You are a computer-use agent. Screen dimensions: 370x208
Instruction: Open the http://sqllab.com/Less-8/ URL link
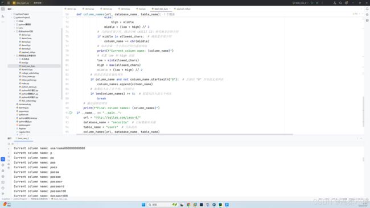tap(117, 118)
